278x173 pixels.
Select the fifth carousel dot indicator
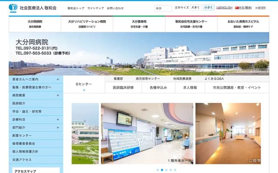175,170
